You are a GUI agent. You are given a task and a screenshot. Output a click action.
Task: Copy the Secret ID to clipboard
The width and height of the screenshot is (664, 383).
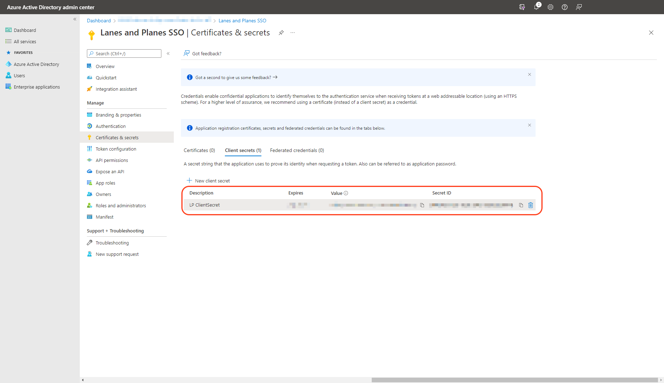[x=521, y=205]
